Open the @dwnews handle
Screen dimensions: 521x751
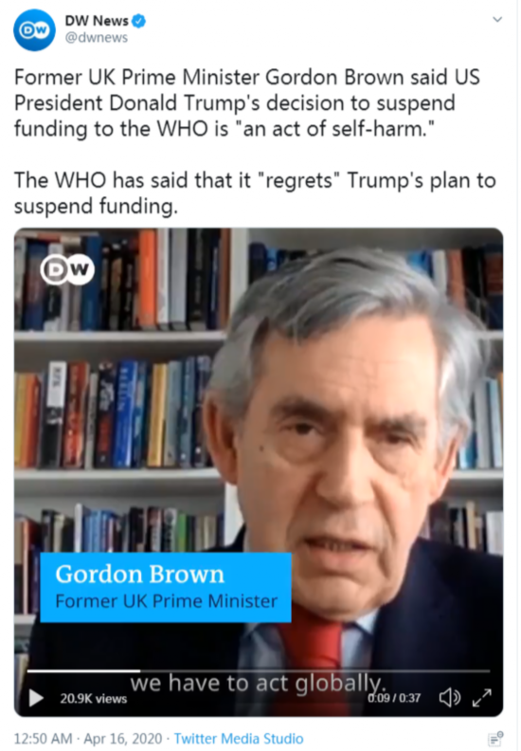(x=97, y=37)
